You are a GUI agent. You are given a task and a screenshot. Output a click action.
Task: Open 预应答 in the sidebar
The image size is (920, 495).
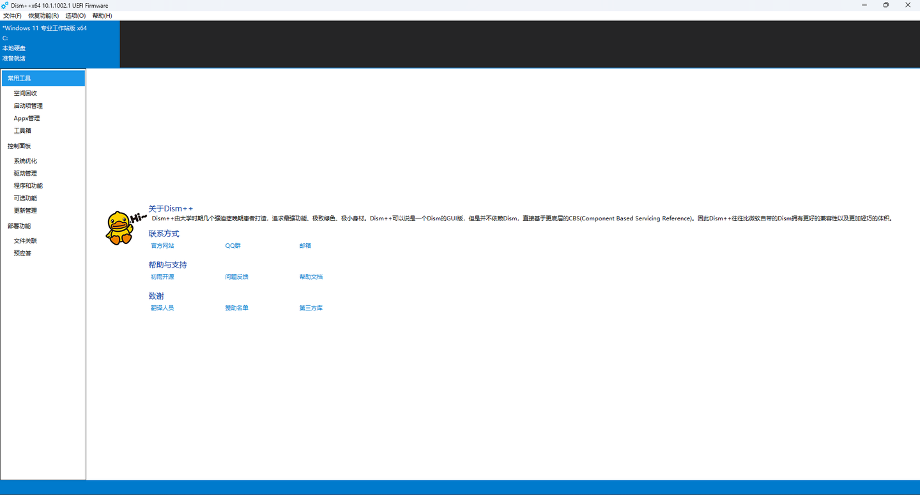coord(22,254)
